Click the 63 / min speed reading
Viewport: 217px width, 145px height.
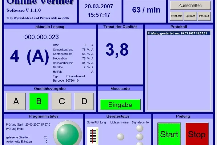pos(146,10)
